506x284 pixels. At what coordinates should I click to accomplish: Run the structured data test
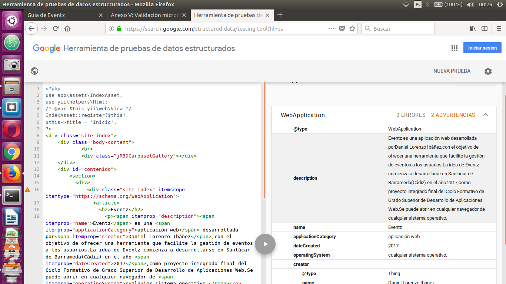265,244
